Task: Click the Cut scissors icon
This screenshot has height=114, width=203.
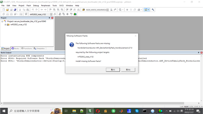Action: pos(20,10)
